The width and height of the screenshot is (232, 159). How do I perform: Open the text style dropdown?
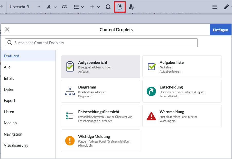(x=51, y=7)
